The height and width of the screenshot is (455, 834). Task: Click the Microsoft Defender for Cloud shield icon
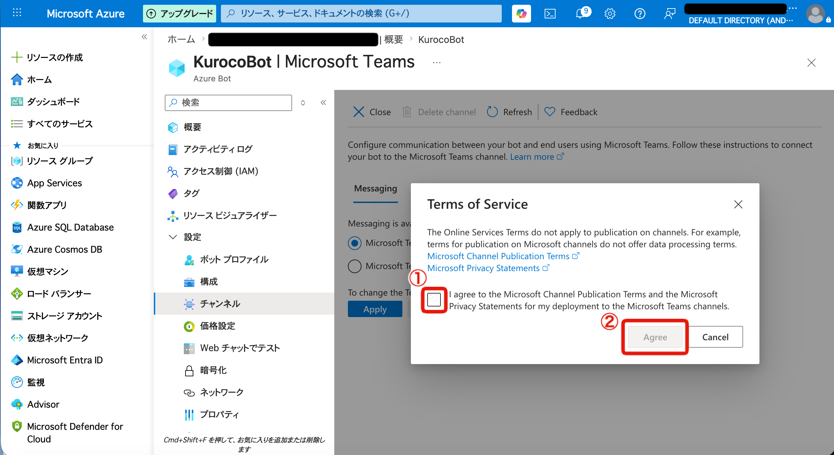tap(17, 426)
